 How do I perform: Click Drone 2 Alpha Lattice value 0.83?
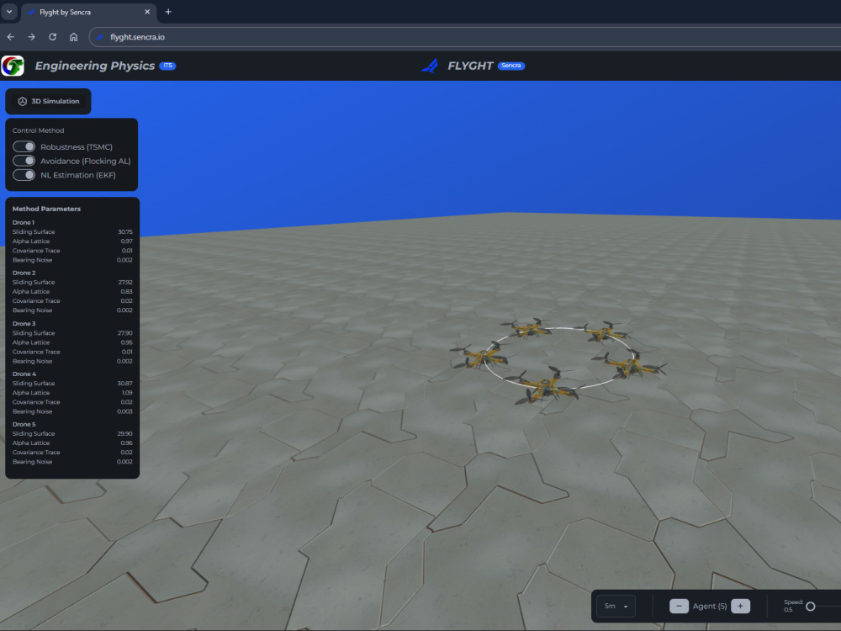[127, 291]
